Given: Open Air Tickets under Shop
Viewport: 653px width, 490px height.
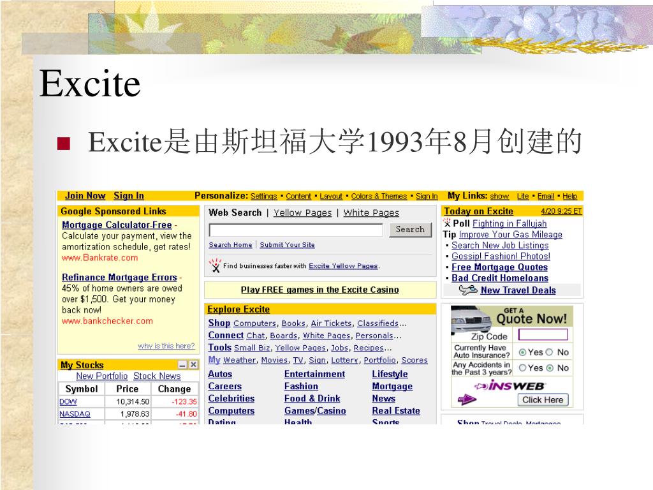Looking at the screenshot, I should (331, 323).
